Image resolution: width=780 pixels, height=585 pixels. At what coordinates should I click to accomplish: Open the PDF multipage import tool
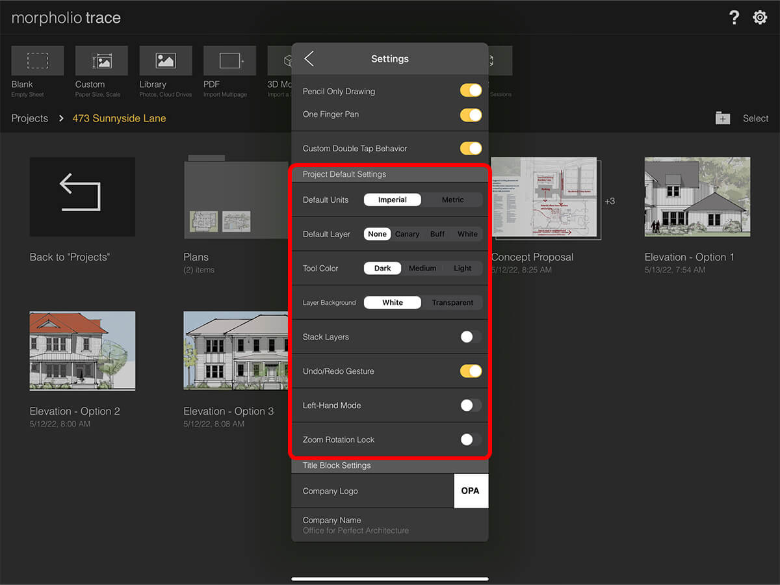[229, 60]
